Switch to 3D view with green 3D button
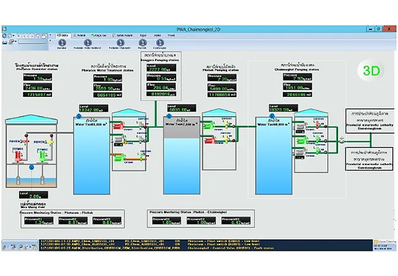This screenshot has width=398, height=276. 371,71
